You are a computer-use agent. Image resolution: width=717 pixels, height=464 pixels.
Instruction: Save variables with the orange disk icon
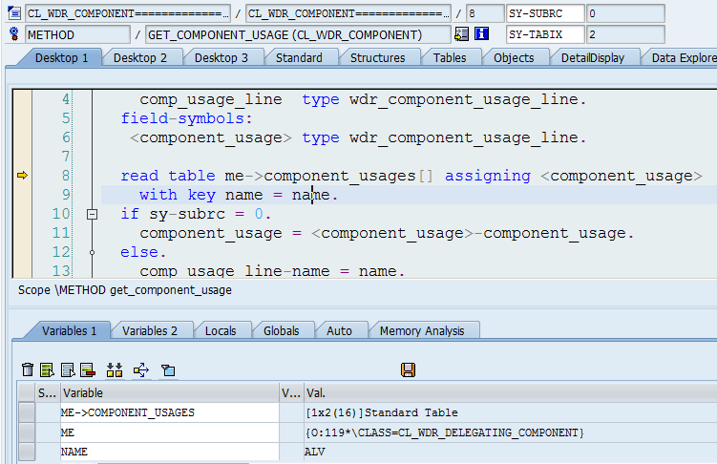coord(408,369)
